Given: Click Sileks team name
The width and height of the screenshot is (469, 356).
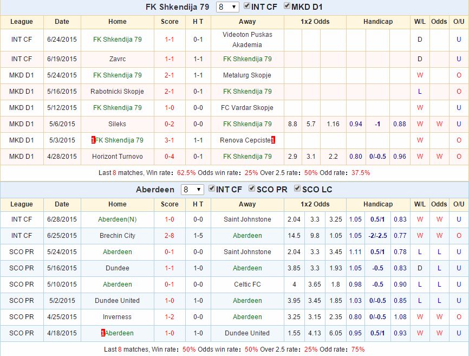Looking at the screenshot, I should pyautogui.click(x=117, y=124).
